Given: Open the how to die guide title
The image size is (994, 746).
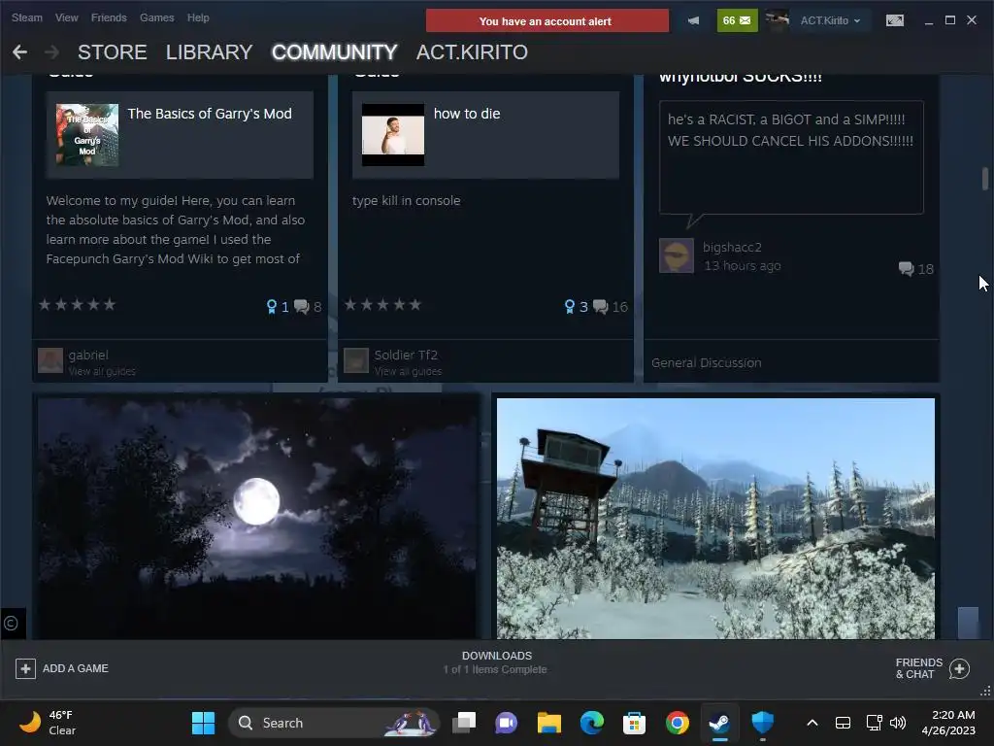Looking at the screenshot, I should point(467,114).
